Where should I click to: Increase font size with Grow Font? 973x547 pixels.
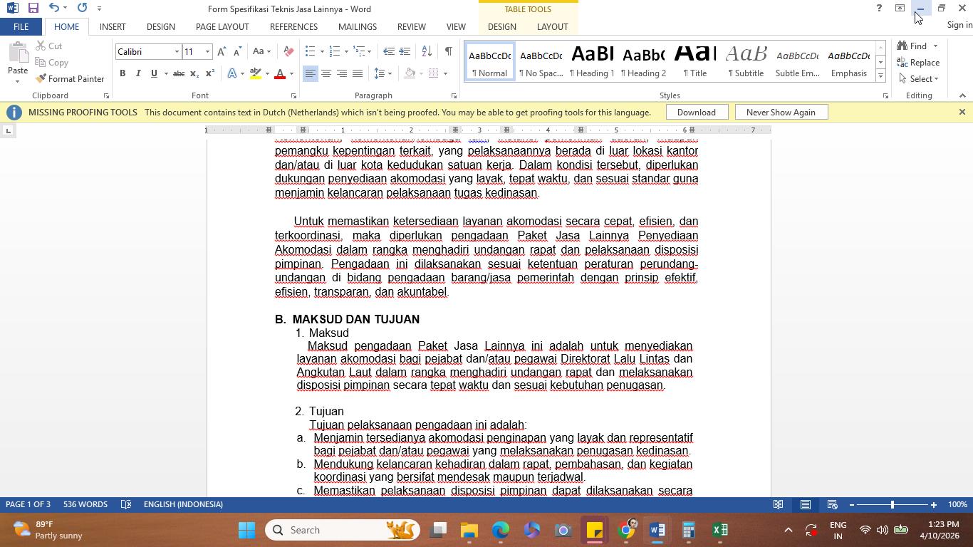tap(222, 51)
